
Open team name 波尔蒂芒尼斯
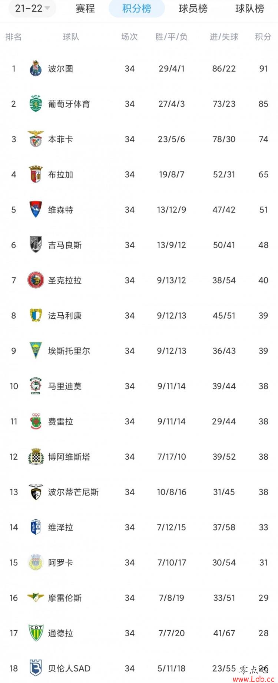[x=73, y=492]
